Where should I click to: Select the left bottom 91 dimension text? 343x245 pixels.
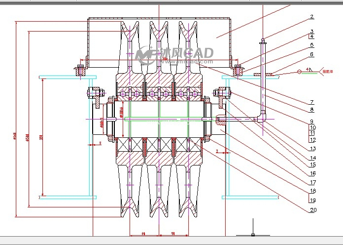coord(144,233)
